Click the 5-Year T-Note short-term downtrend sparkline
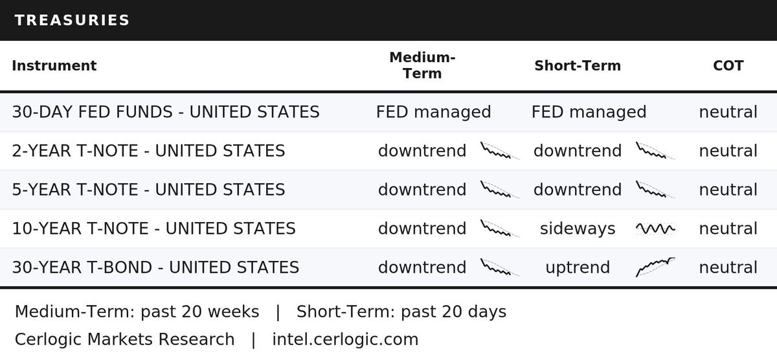This screenshot has height=362, width=777. click(655, 190)
